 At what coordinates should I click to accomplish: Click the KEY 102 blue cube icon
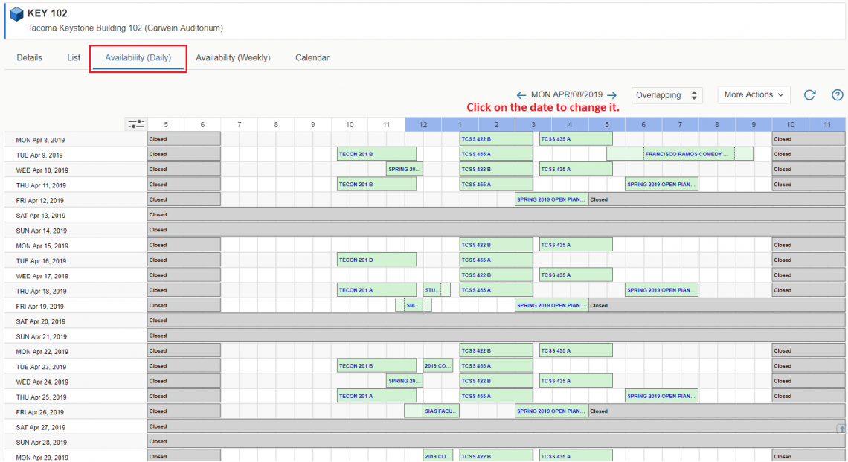pyautogui.click(x=16, y=14)
